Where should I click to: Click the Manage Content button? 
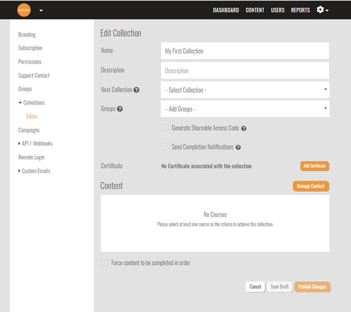(x=311, y=186)
